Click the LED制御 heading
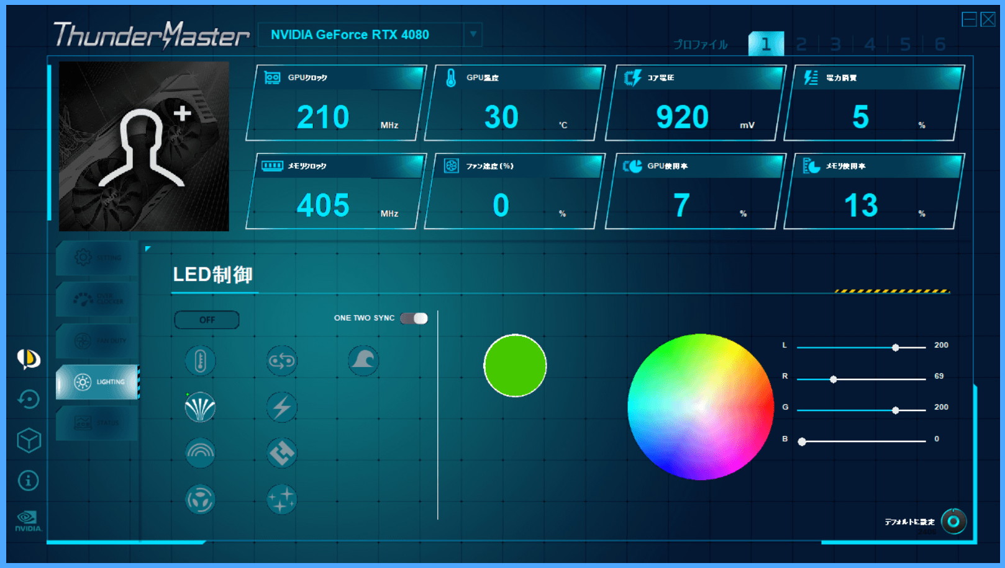 (212, 275)
